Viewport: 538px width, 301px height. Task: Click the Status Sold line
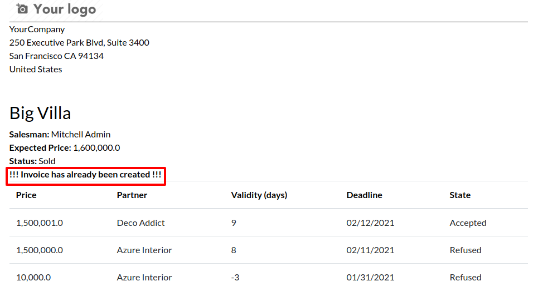(32, 161)
